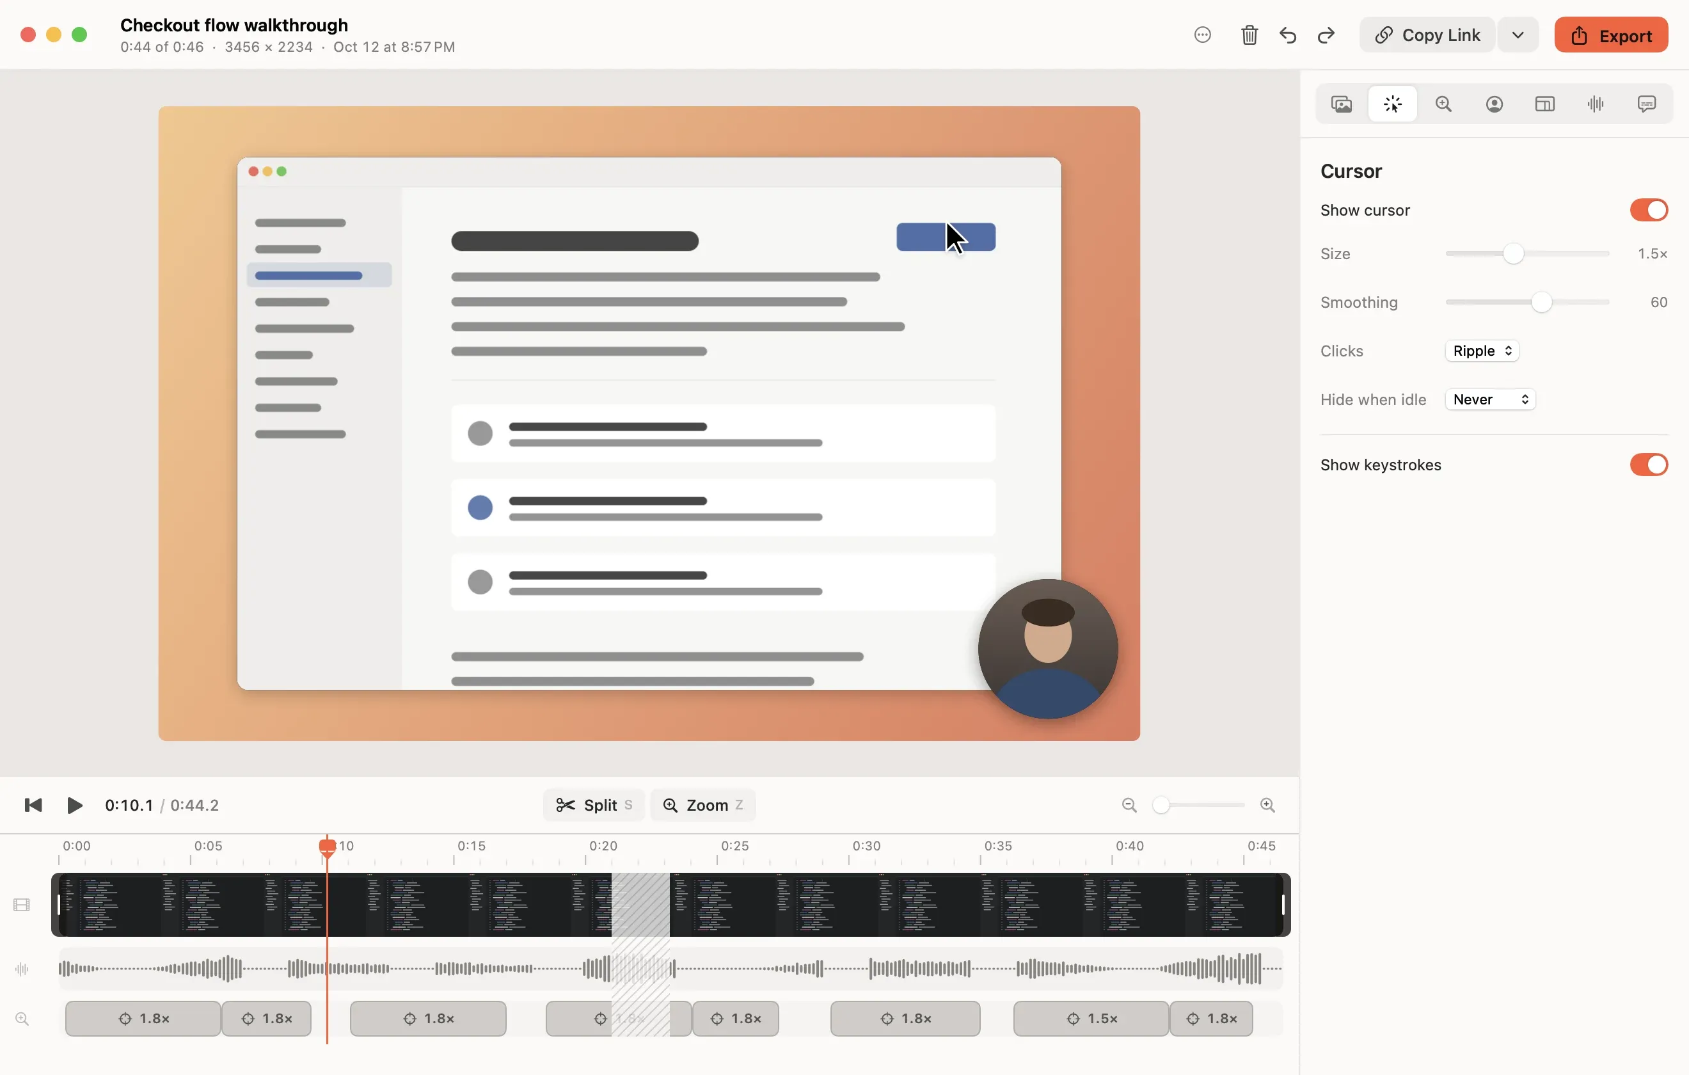Viewport: 1689px width, 1075px height.
Task: Delete the recording with trash icon
Action: (x=1249, y=35)
